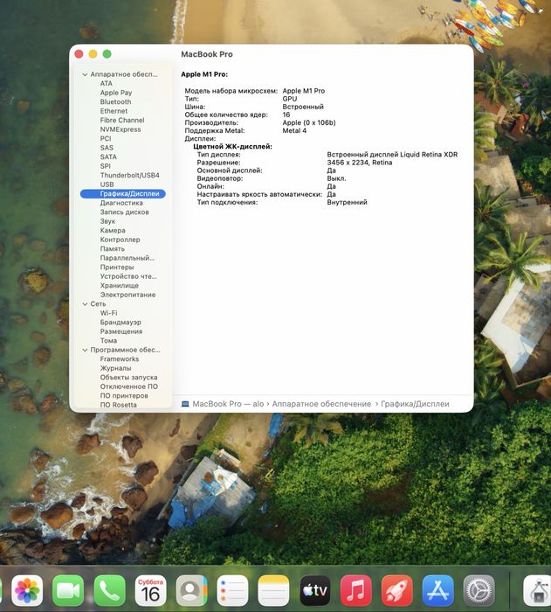Click Графика/Дисплеи in the path bar
This screenshot has width=551, height=612.
(x=415, y=404)
